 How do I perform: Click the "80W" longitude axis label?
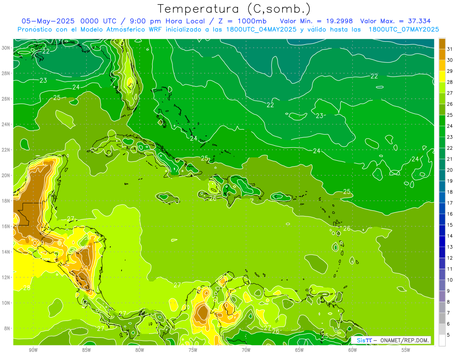(x=140, y=350)
